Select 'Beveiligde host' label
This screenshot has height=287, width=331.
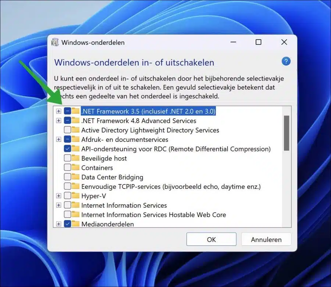coord(104,158)
